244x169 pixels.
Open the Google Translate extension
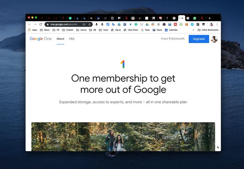[x=113, y=24]
